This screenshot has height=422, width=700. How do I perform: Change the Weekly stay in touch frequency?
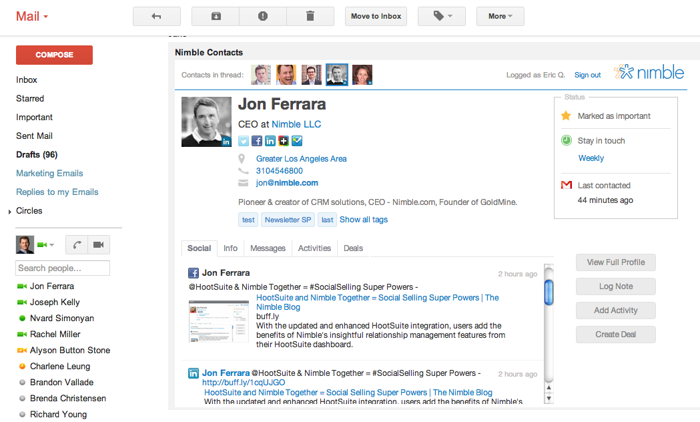click(x=591, y=158)
